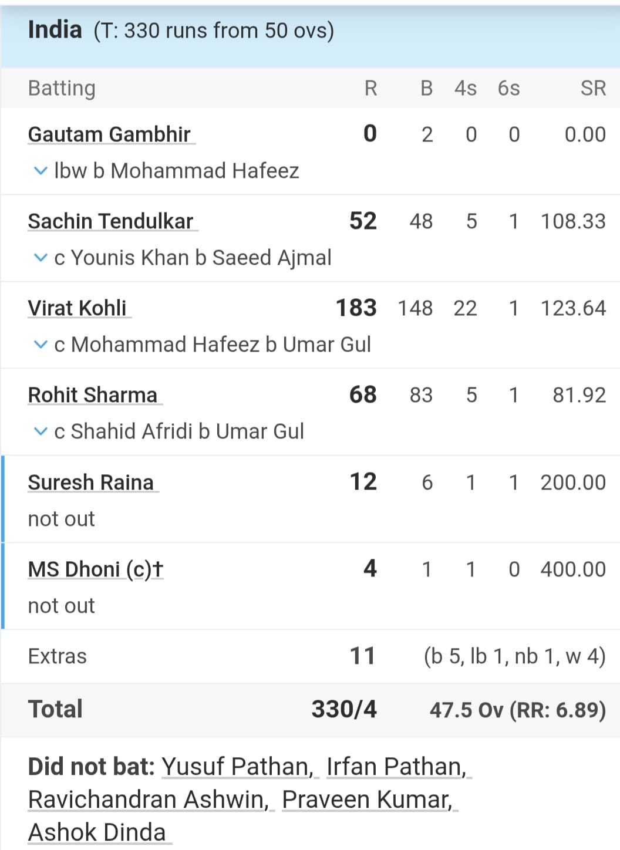The image size is (620, 850).
Task: Click the Batting column header
Action: (62, 88)
